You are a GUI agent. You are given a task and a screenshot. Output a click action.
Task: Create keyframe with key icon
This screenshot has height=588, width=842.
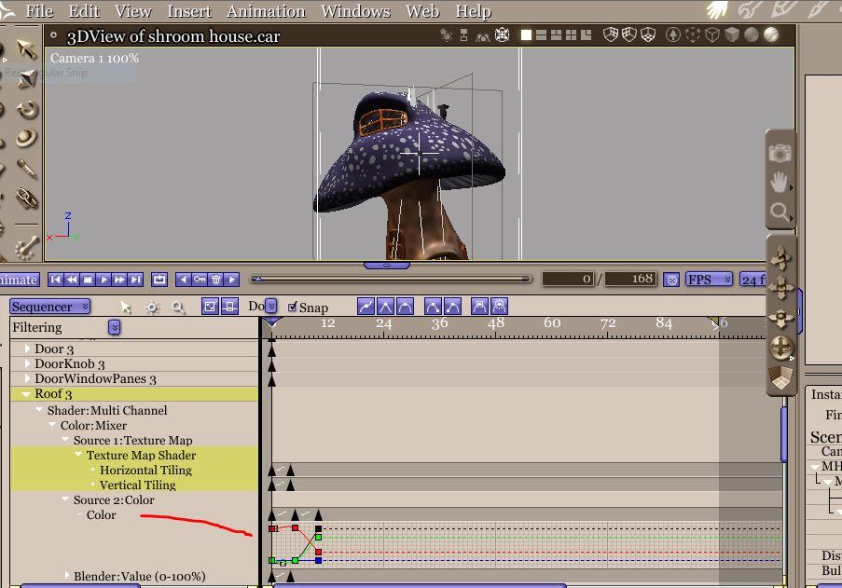200,280
